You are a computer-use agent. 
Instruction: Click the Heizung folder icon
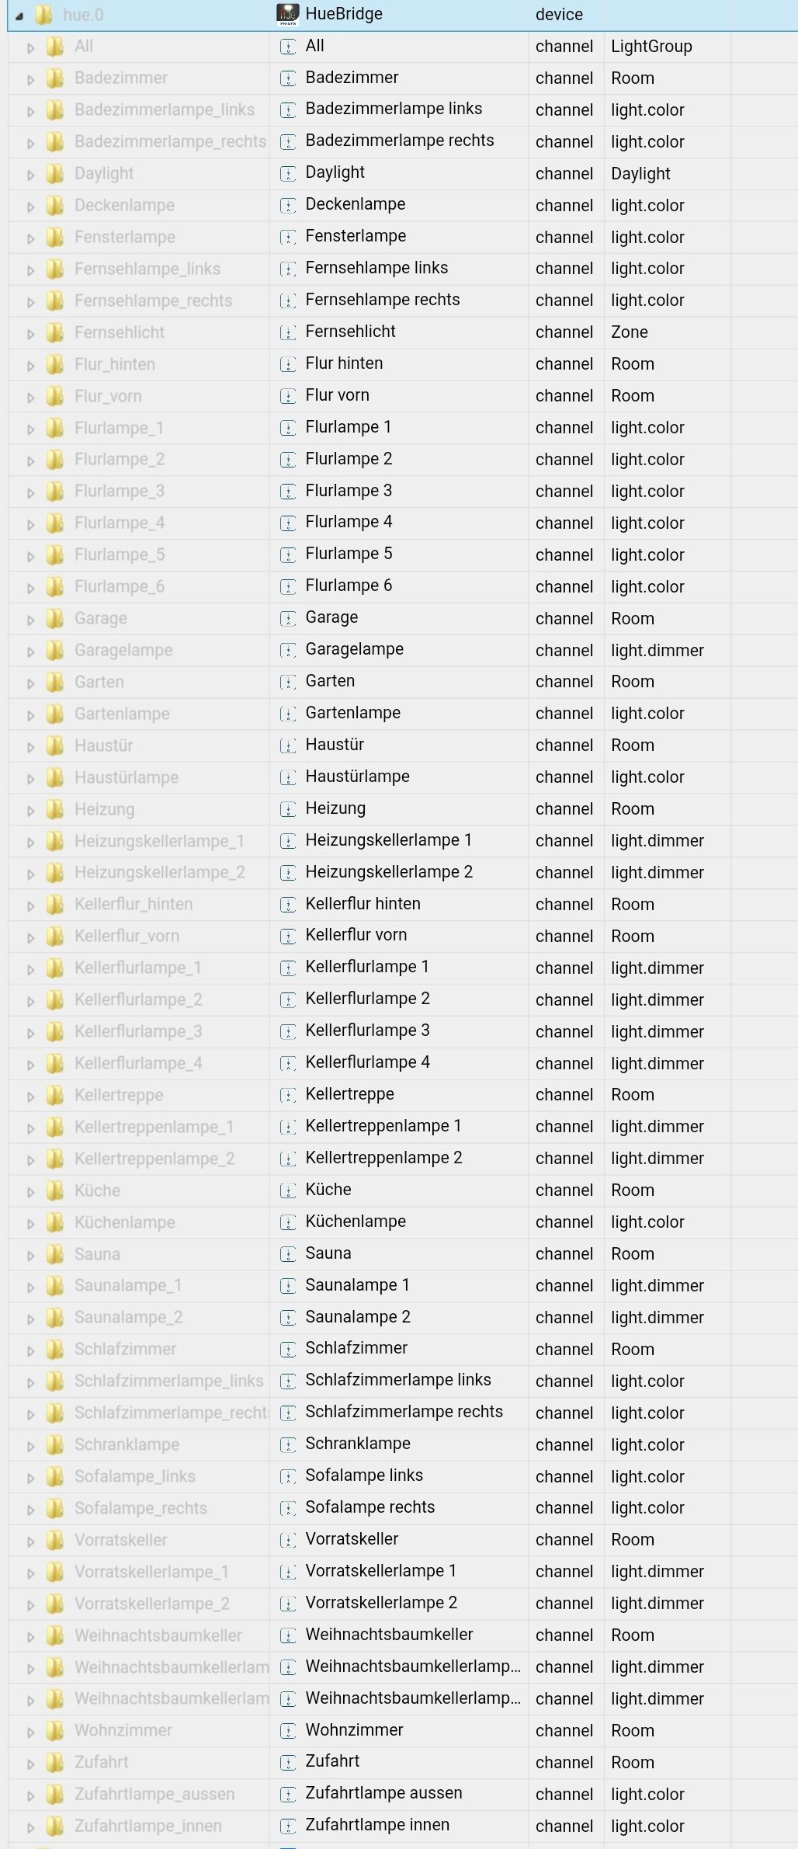tap(54, 809)
